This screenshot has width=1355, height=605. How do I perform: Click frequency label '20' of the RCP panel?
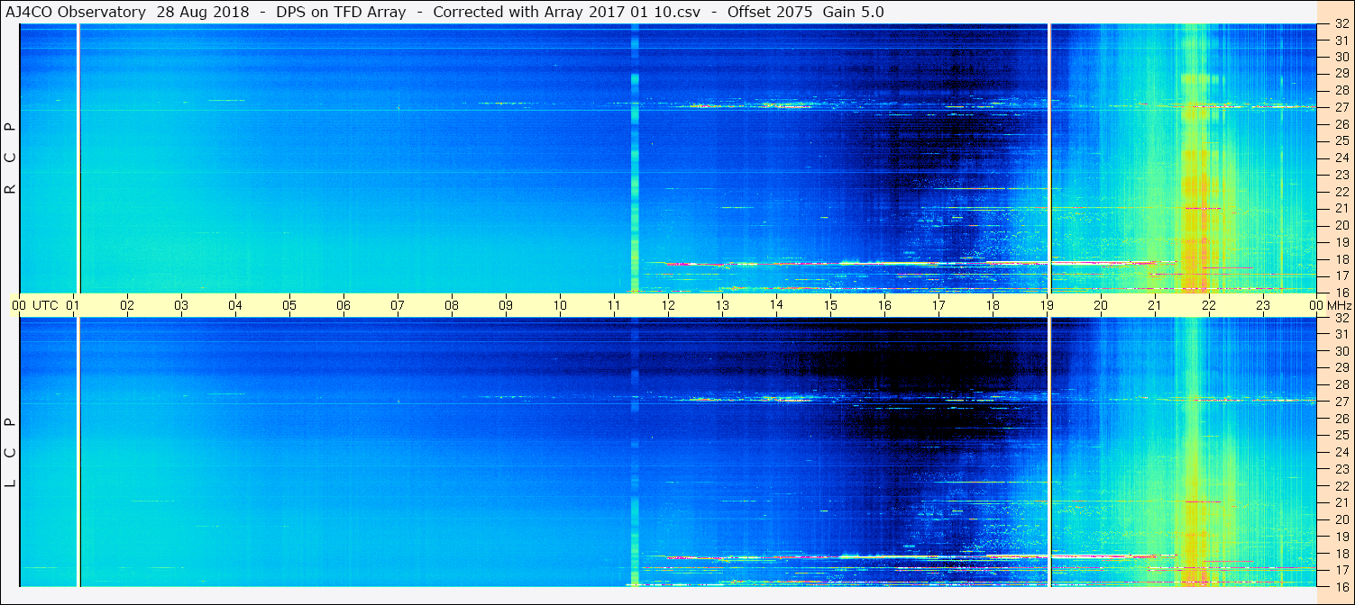[1341, 225]
